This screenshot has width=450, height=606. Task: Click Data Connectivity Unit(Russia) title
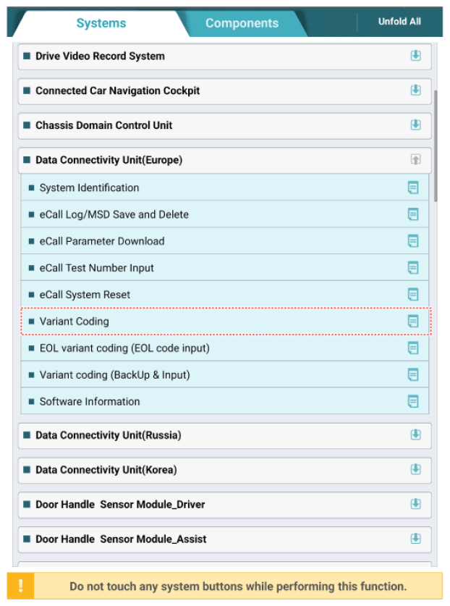point(108,435)
